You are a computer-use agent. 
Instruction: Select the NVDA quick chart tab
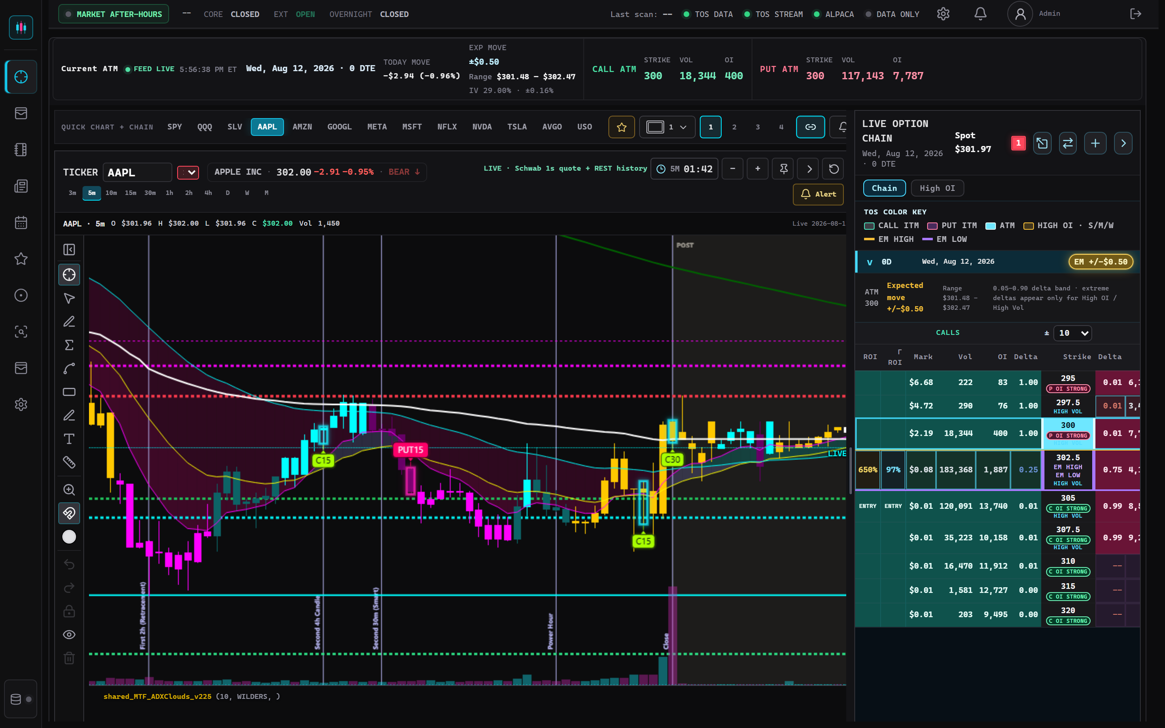click(482, 127)
